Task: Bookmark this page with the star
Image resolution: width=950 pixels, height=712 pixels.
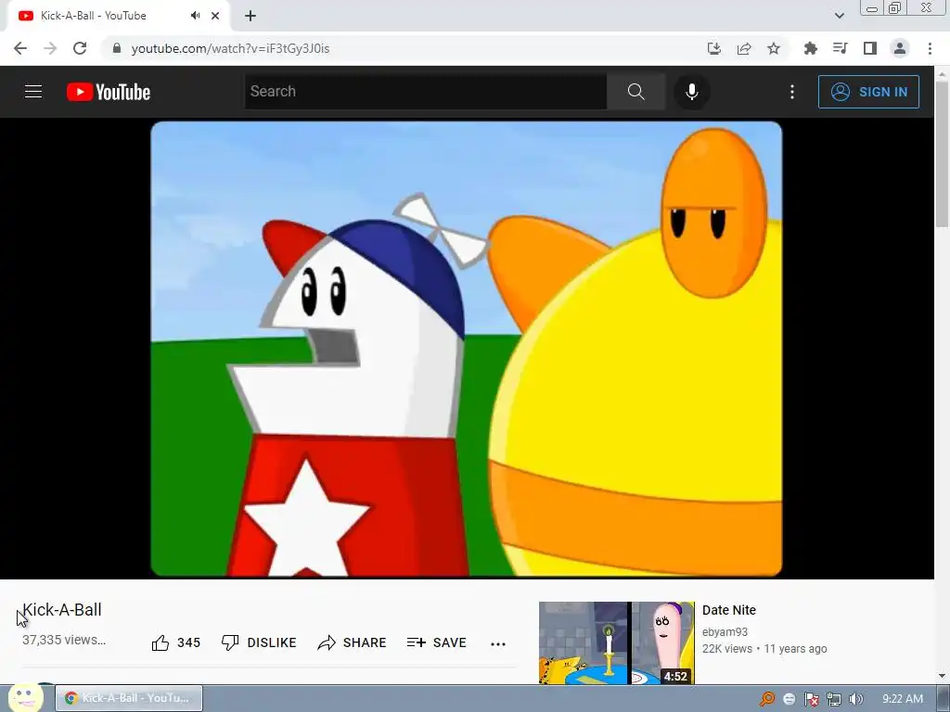Action: [774, 48]
